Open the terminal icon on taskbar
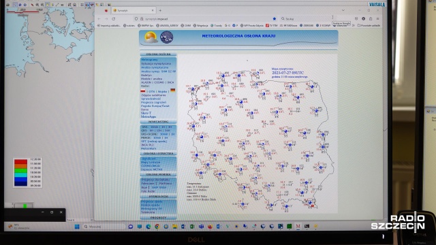The width and height of the screenshot is (436, 245). (x=307, y=227)
